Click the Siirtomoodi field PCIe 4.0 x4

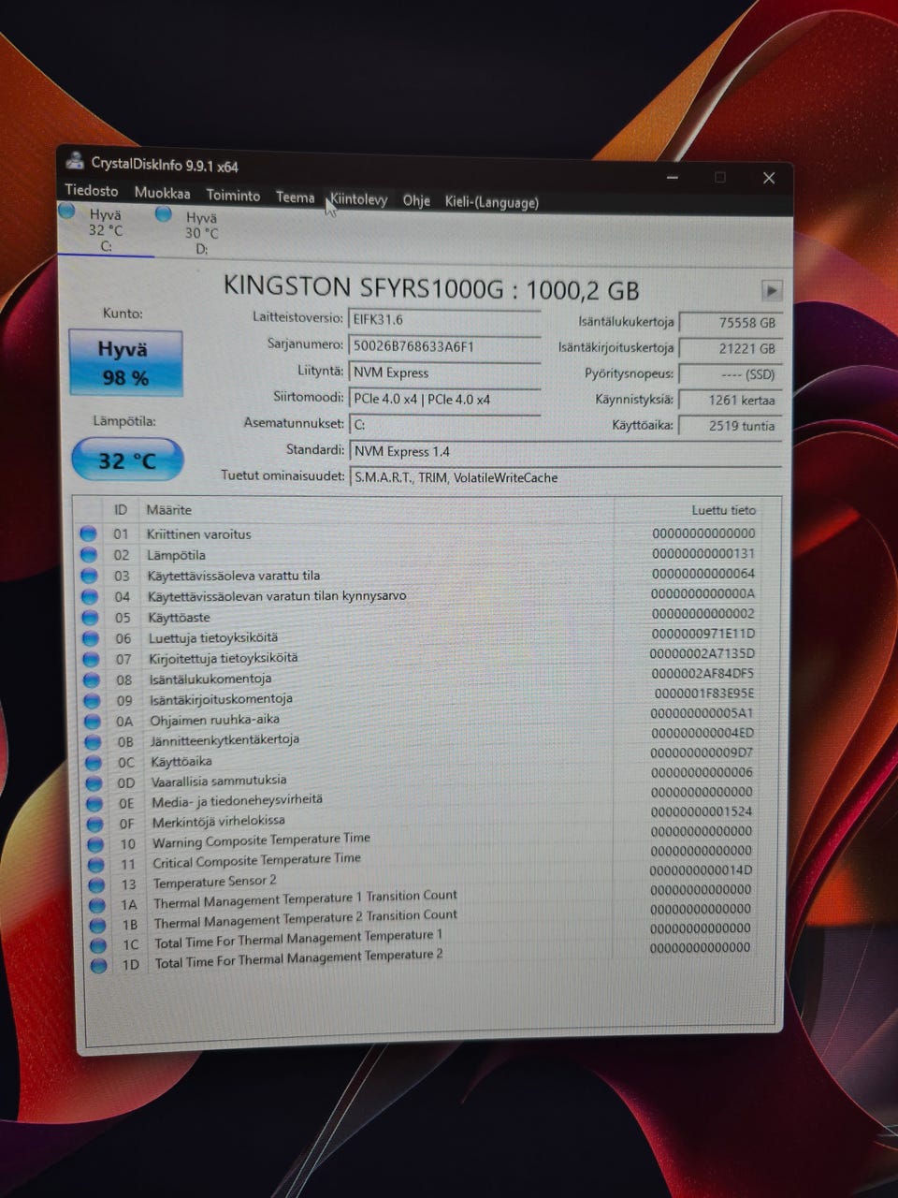[444, 399]
